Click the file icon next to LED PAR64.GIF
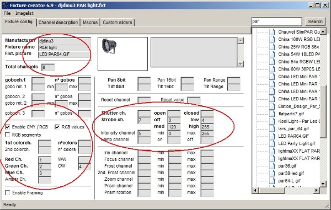Viewport: 331px width, 210px height. 272,136
